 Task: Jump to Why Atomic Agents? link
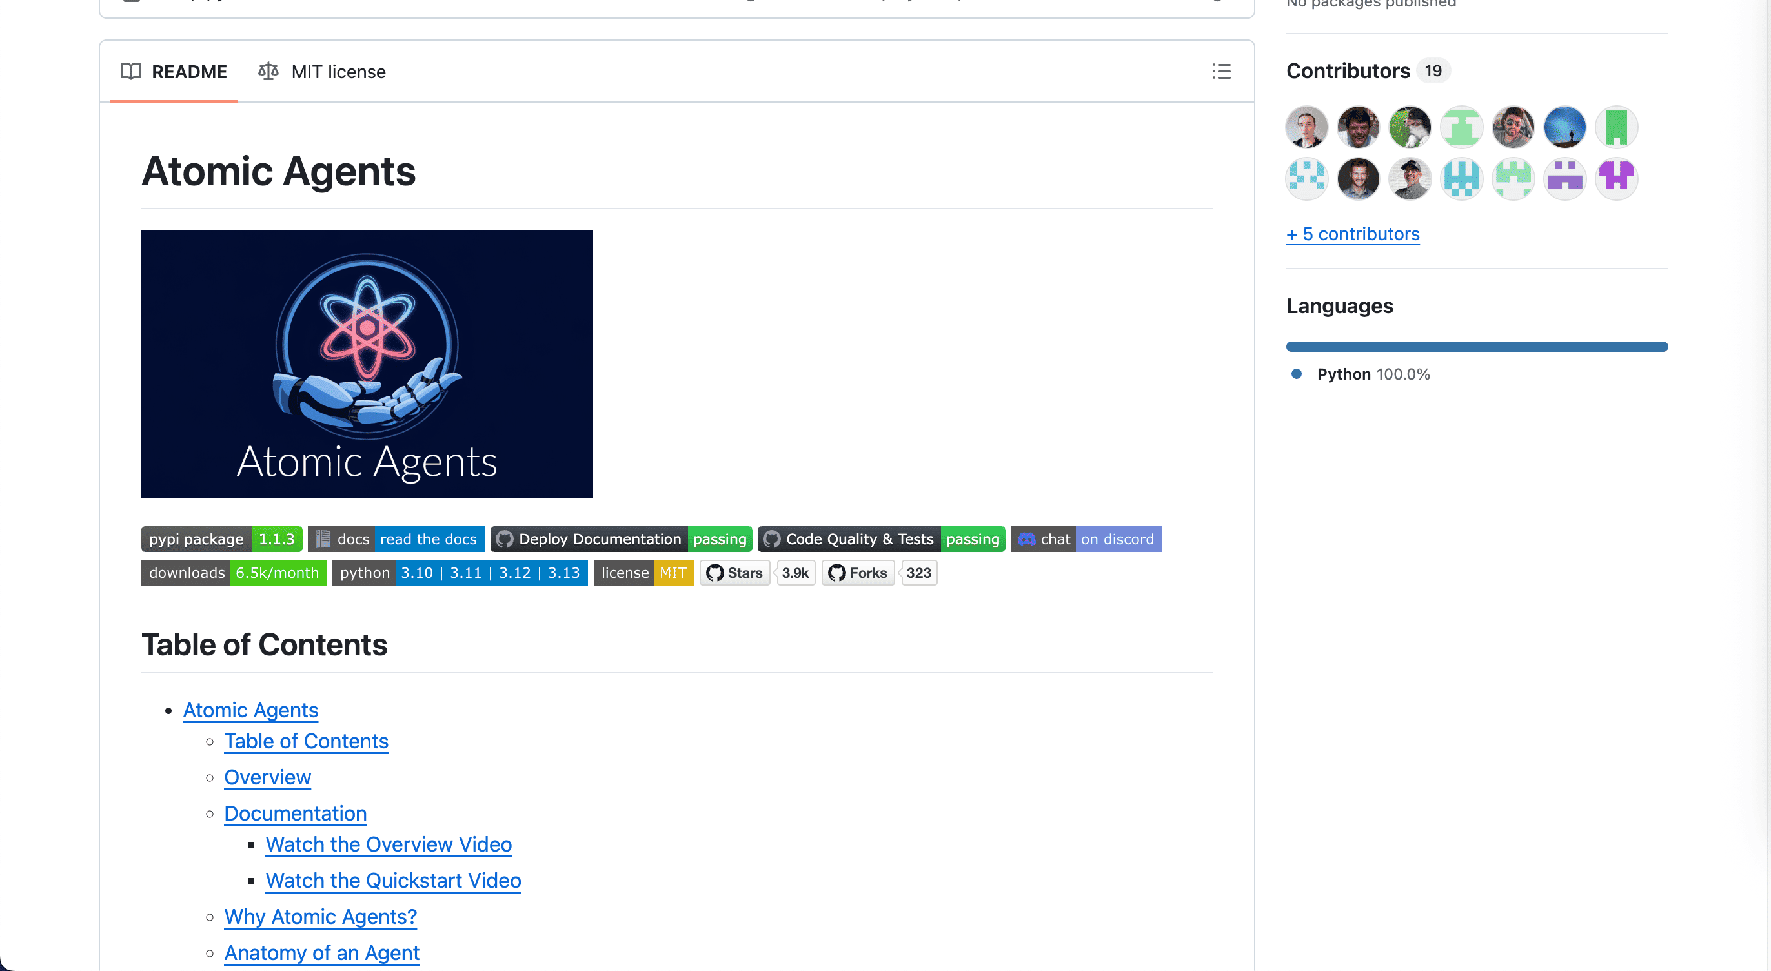point(320,917)
